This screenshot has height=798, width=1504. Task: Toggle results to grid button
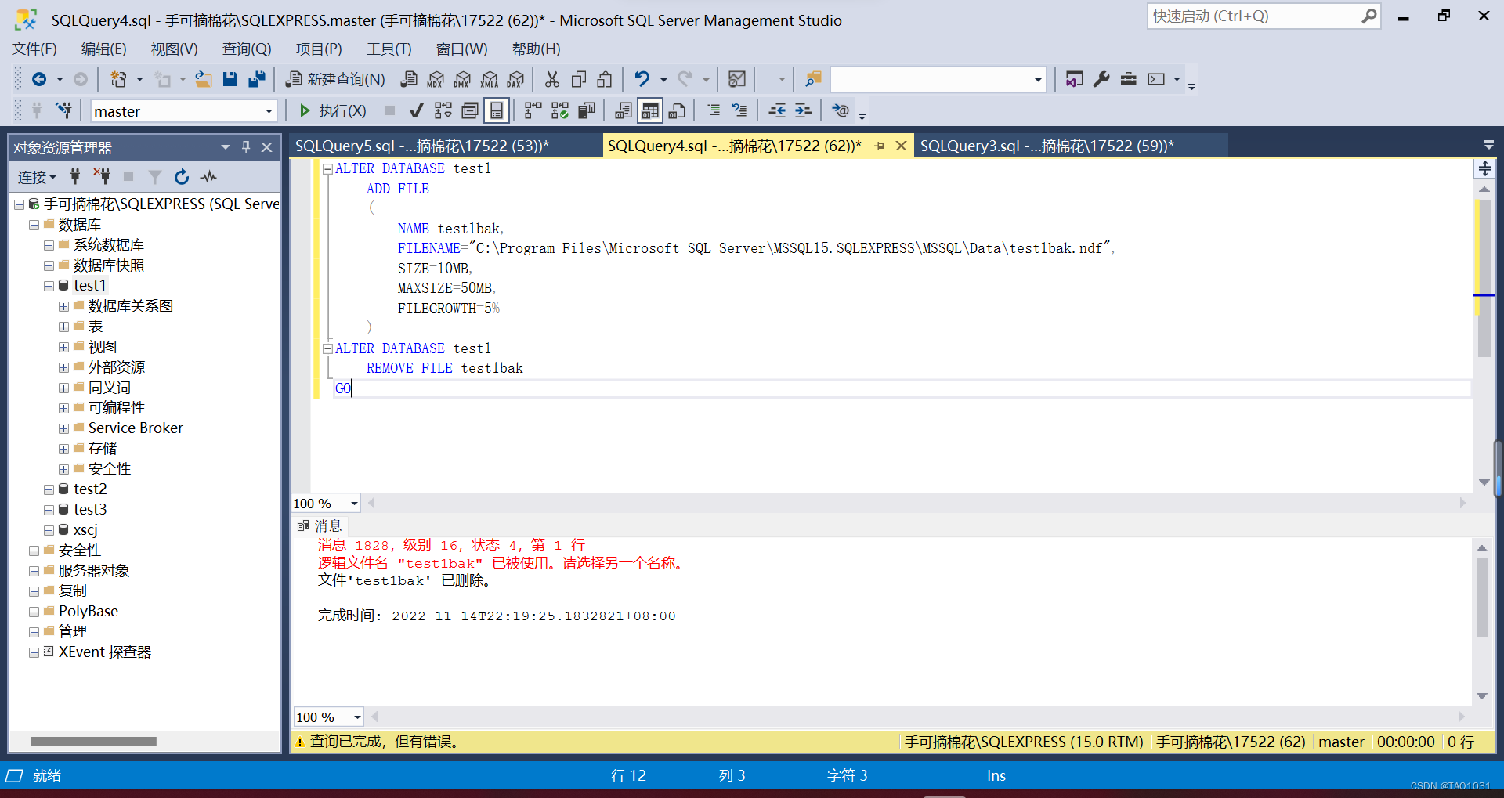[650, 111]
